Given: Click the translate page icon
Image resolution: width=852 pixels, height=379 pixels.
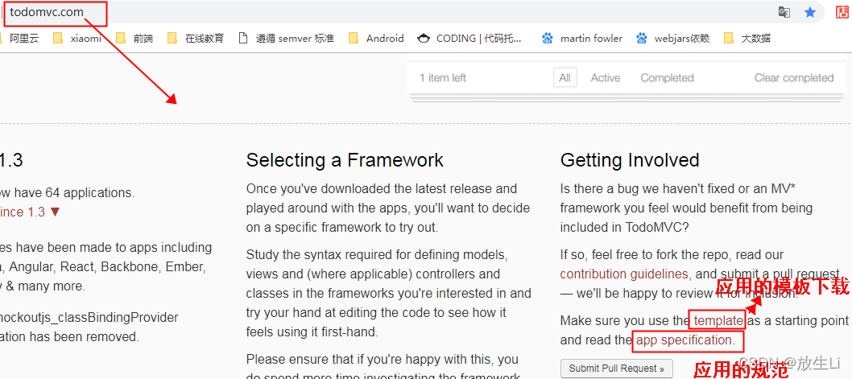Looking at the screenshot, I should coord(784,12).
